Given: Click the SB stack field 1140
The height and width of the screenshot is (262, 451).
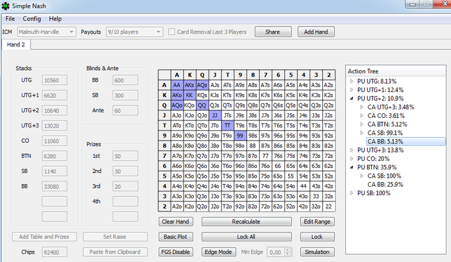Looking at the screenshot, I should (55, 171).
